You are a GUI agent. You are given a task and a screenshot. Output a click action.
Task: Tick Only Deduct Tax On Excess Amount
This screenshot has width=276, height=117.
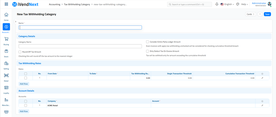[x=147, y=51]
